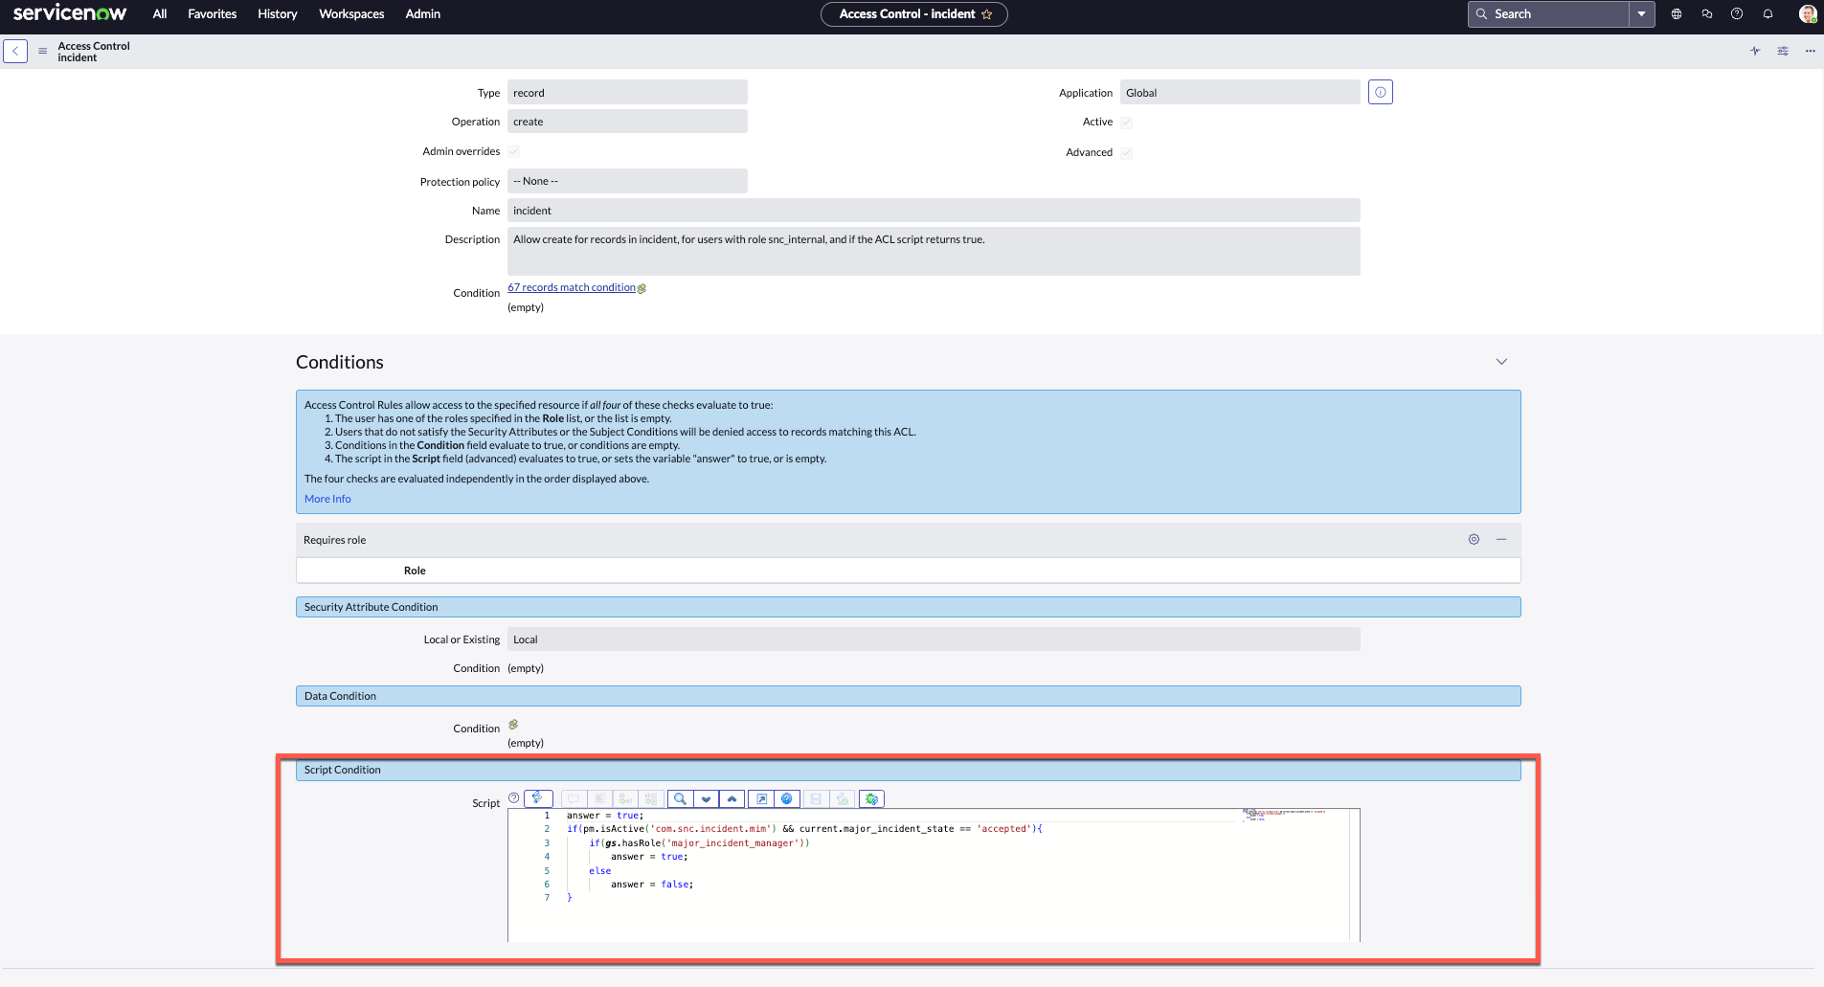Click line 1 'answer = true;' in script

[605, 816]
